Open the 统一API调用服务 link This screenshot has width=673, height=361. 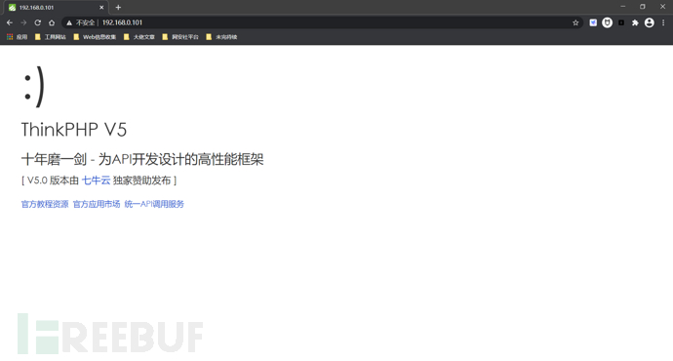(x=154, y=204)
